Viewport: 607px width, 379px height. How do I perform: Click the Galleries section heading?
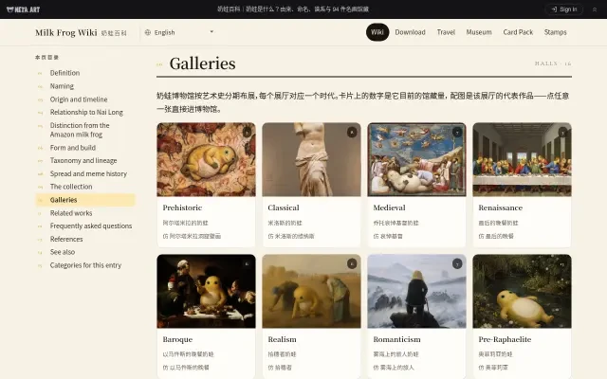(202, 63)
